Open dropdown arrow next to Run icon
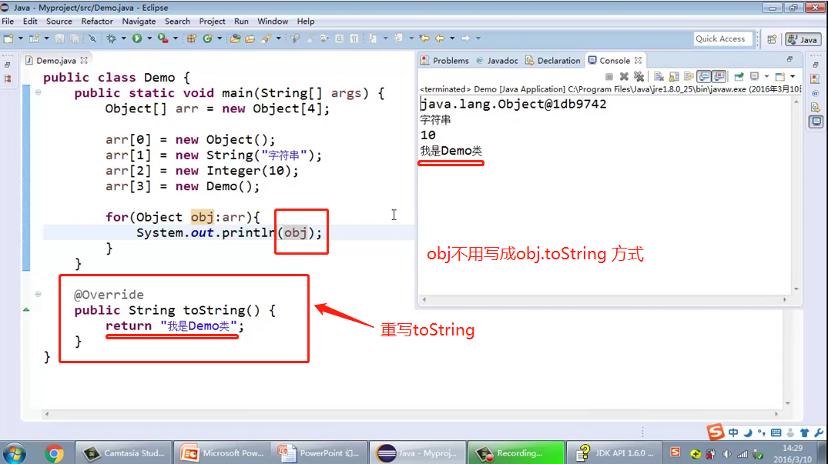This screenshot has width=828, height=464. point(149,38)
